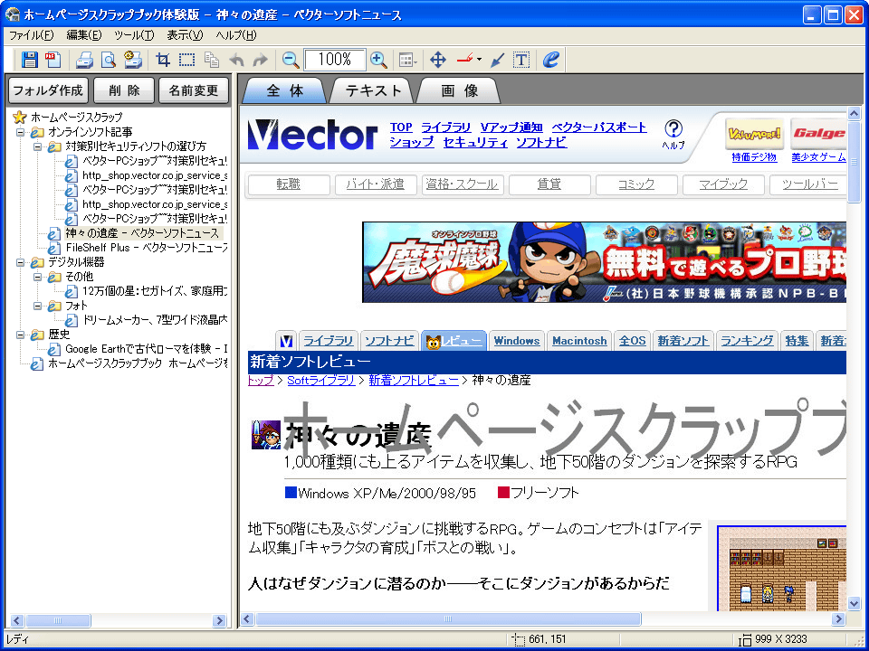Click the 魔球魔球 baseball banner ad
Viewport: 869px width, 651px height.
[604, 262]
